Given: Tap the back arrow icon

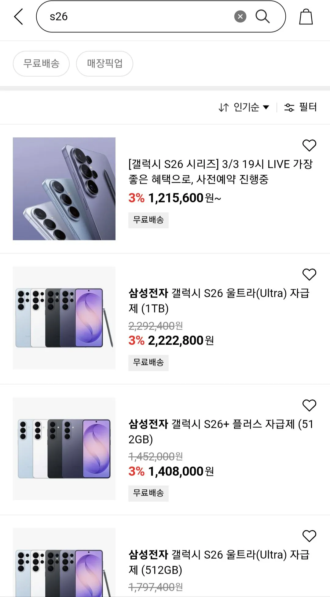Looking at the screenshot, I should pyautogui.click(x=19, y=17).
